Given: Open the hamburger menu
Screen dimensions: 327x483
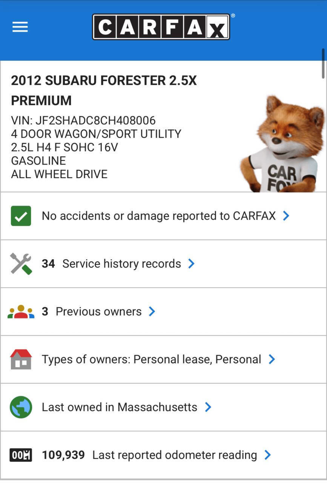Looking at the screenshot, I should (20, 27).
